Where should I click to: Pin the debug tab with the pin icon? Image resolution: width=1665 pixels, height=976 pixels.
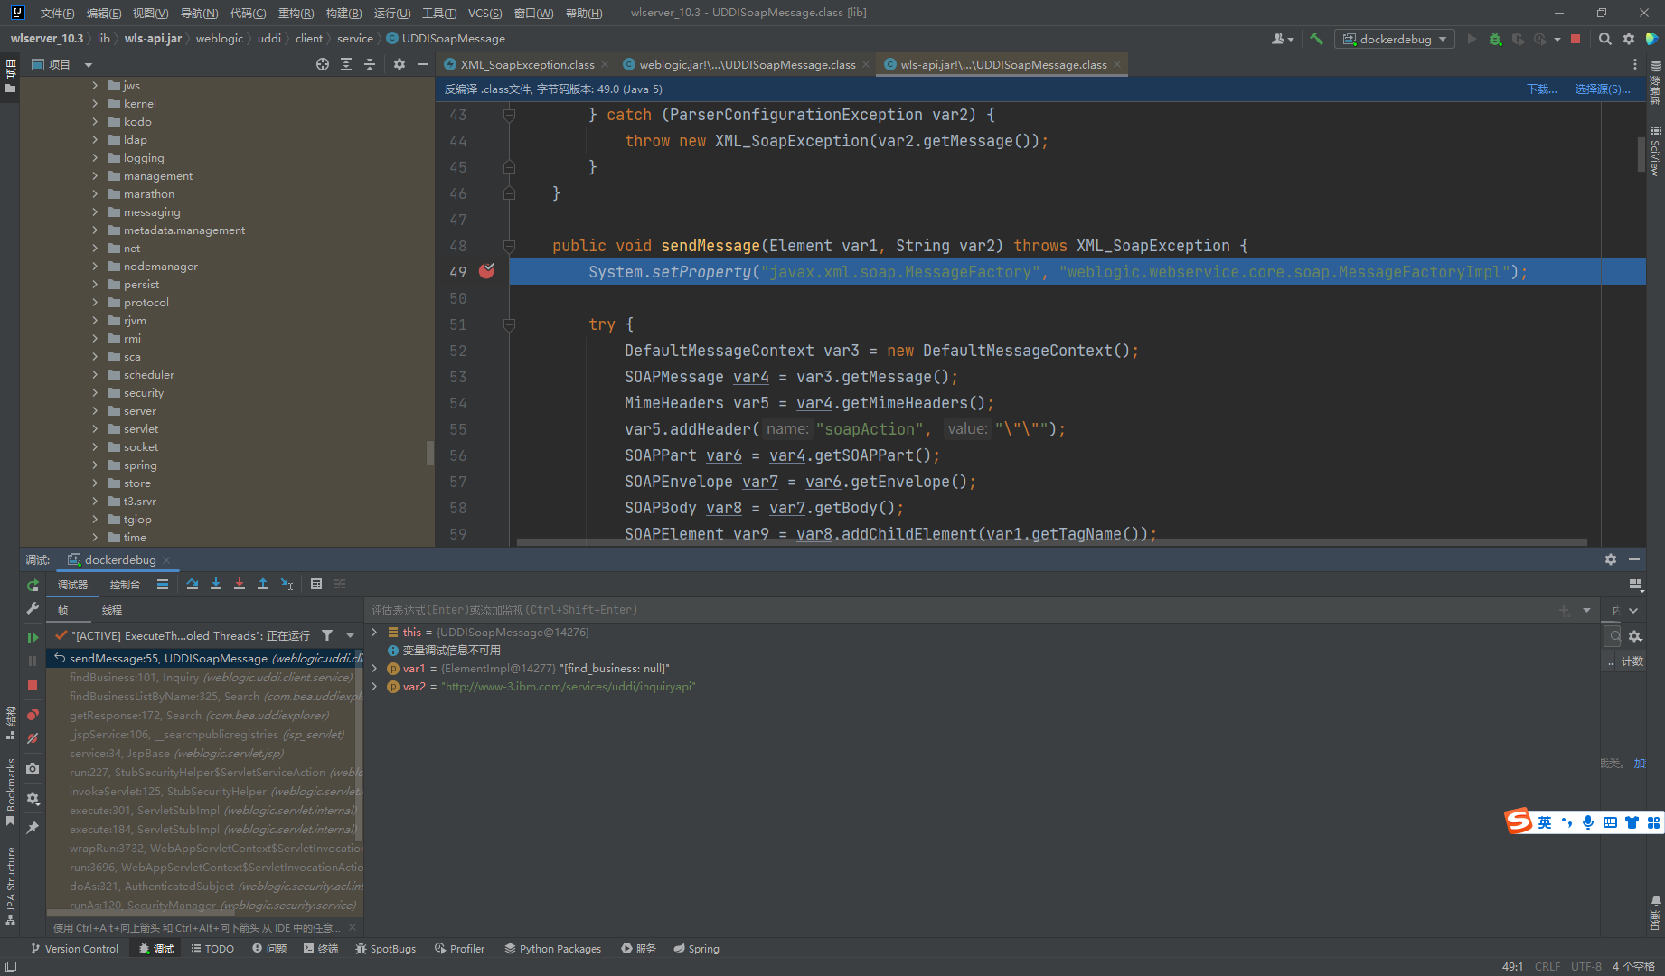(x=33, y=827)
